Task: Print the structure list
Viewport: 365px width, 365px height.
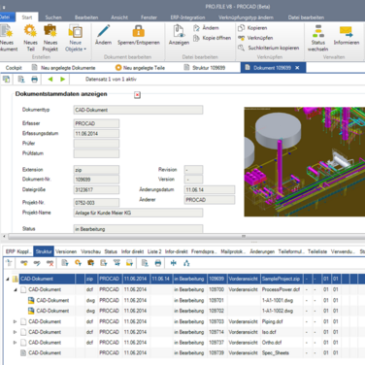Action: point(157,263)
